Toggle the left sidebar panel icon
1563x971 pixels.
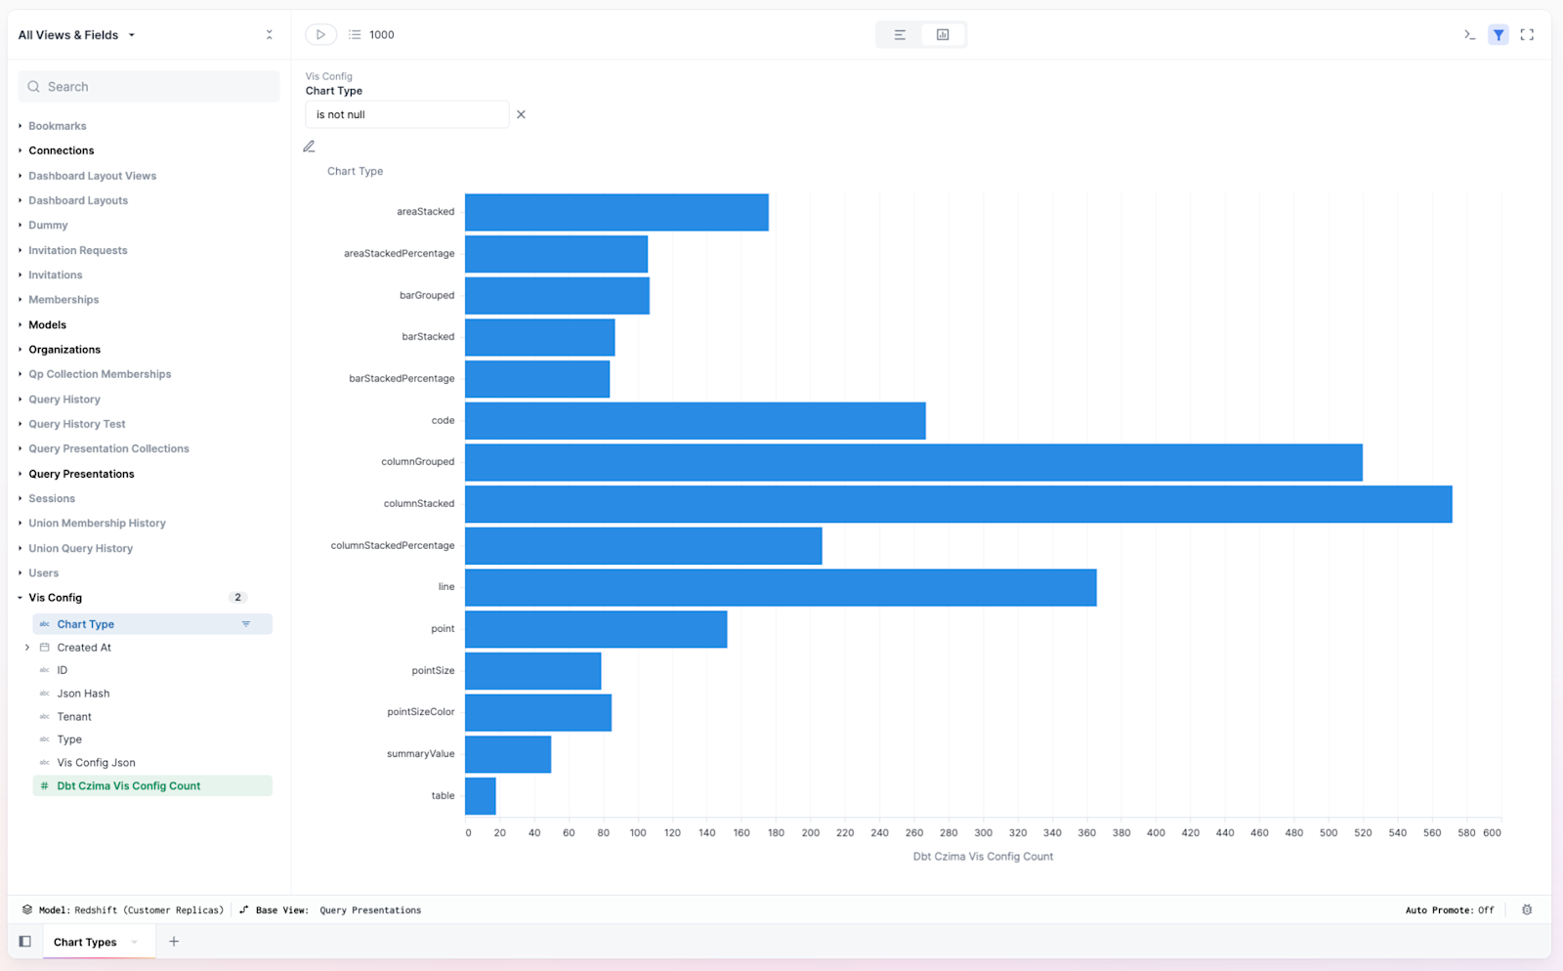24,941
